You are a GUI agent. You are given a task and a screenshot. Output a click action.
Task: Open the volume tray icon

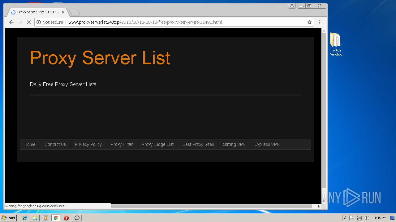366,218
